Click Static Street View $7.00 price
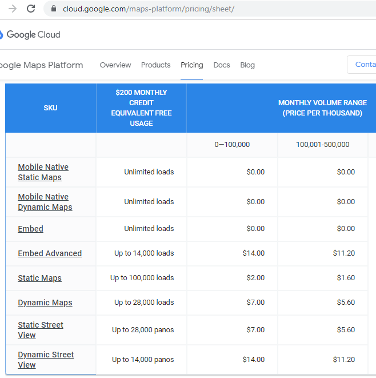This screenshot has height=378, width=376. pos(255,330)
